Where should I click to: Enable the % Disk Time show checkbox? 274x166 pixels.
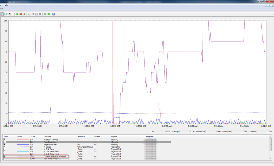(4, 149)
